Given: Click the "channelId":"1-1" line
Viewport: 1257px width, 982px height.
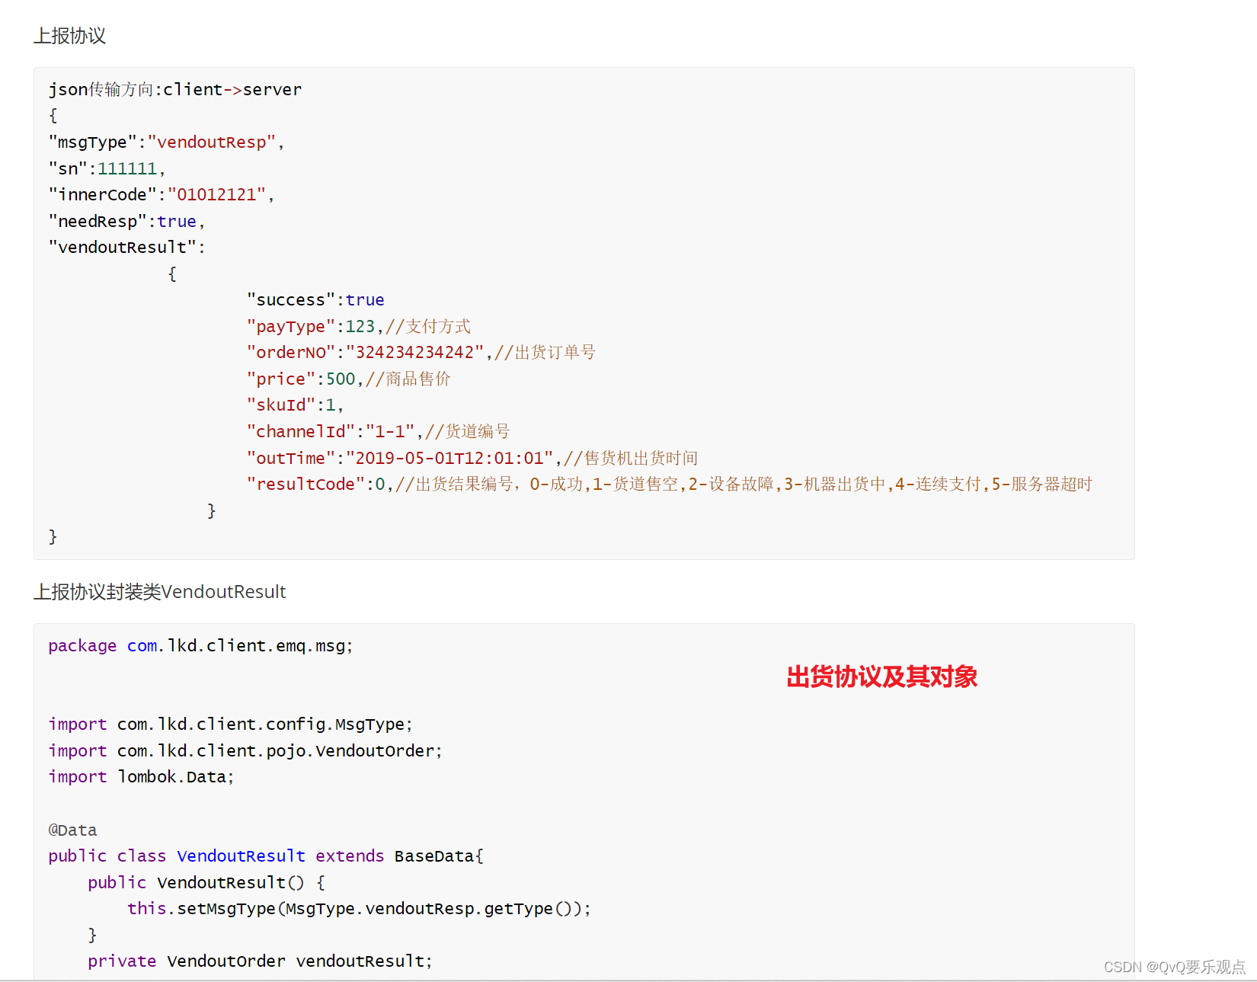Looking at the screenshot, I should pyautogui.click(x=379, y=432).
